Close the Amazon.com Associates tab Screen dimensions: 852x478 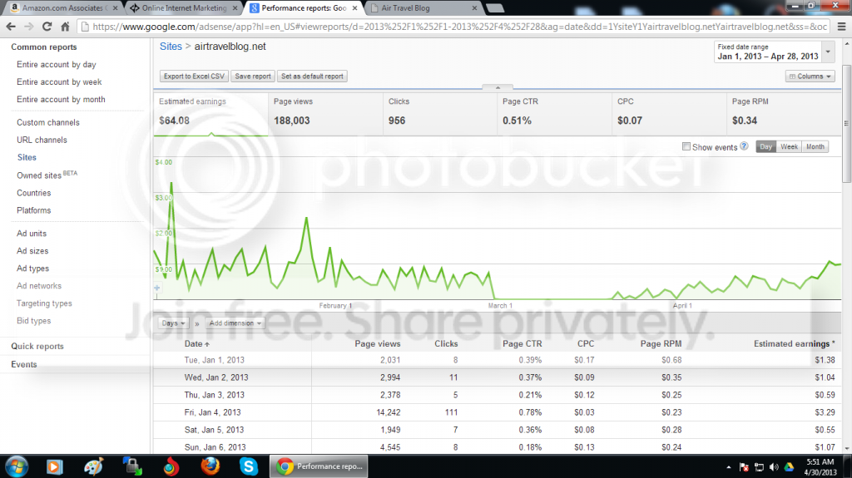pyautogui.click(x=115, y=8)
